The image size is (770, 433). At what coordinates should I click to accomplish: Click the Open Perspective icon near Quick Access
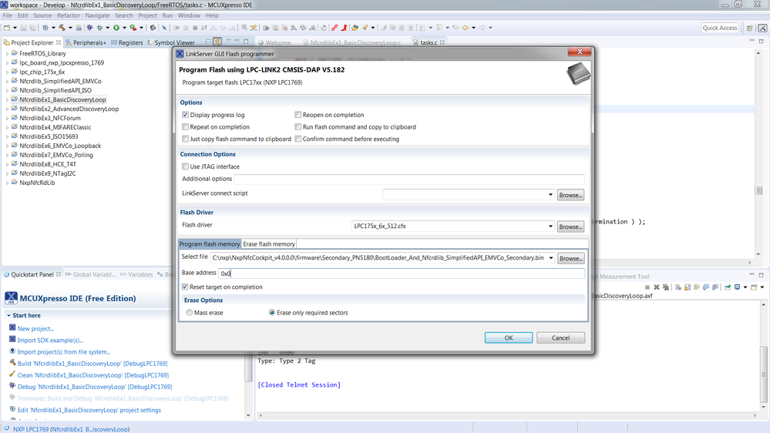click(749, 28)
